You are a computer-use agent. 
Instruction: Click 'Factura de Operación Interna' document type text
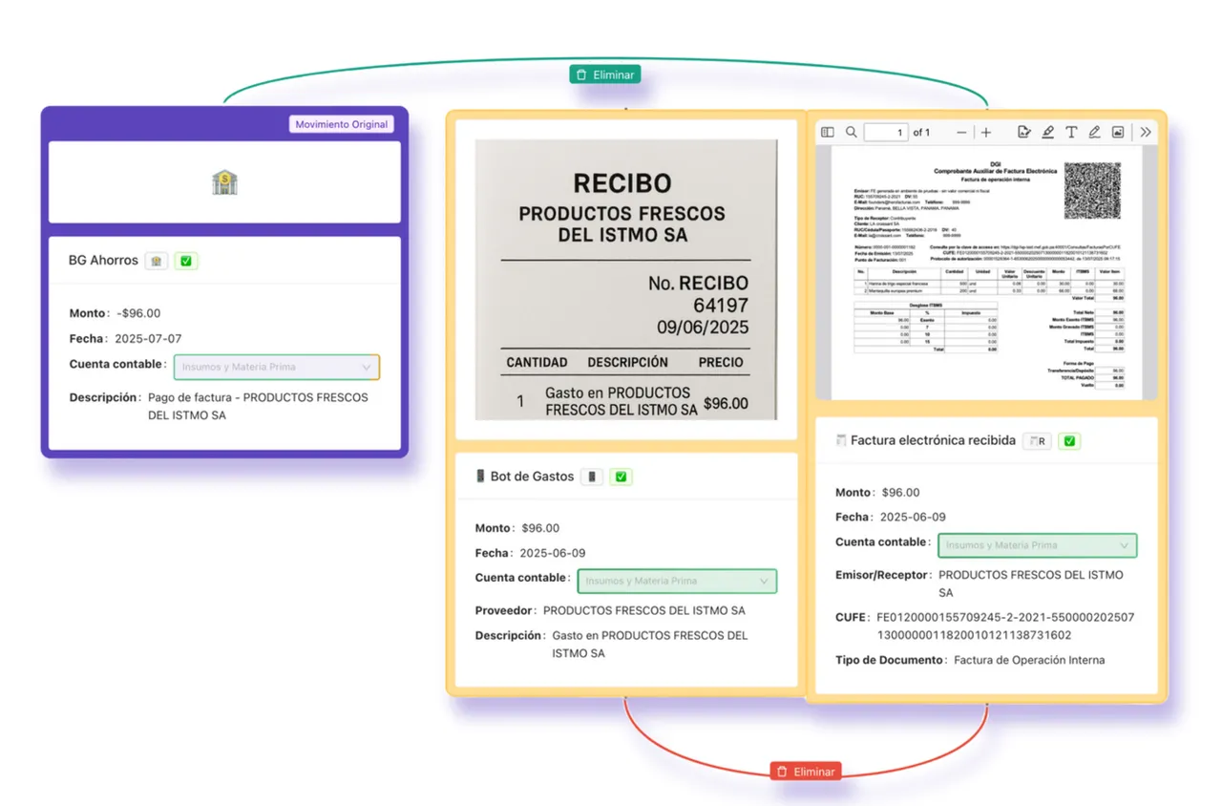point(1029,660)
